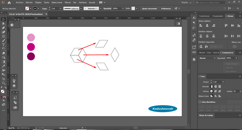Open the Diseño workspace dropdown
This screenshot has height=130, width=242.
[x=186, y=2]
